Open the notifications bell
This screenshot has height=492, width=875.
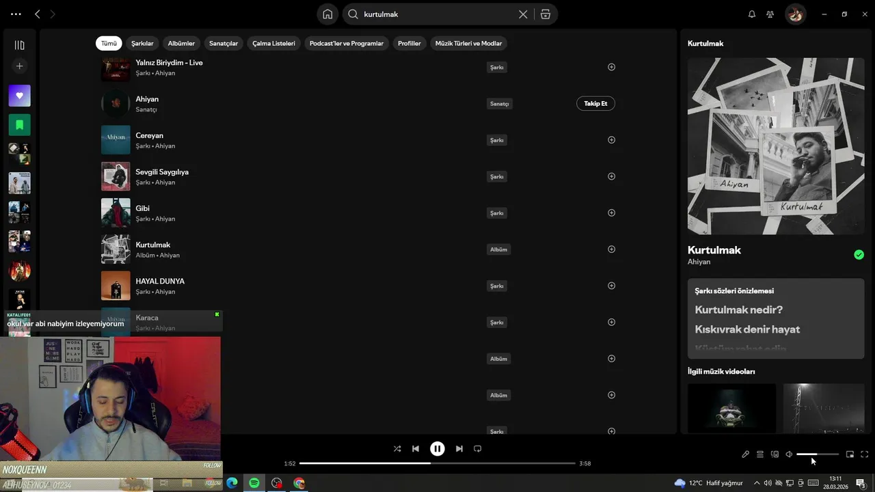pos(752,14)
